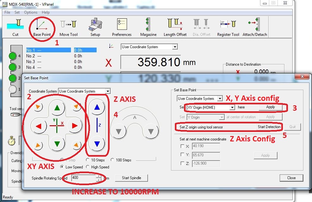Expand Coordinate System dropdown in dialog
Viewport: 312px width, 202px height.
tap(108, 91)
